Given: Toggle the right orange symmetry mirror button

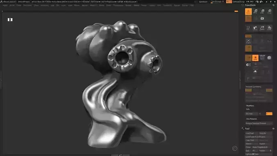Looking at the screenshot, I should point(269,90).
